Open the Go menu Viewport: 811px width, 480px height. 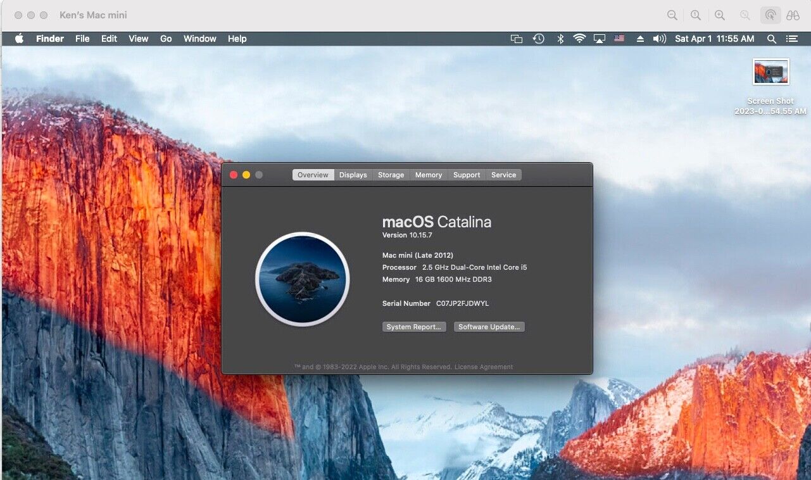click(x=166, y=39)
